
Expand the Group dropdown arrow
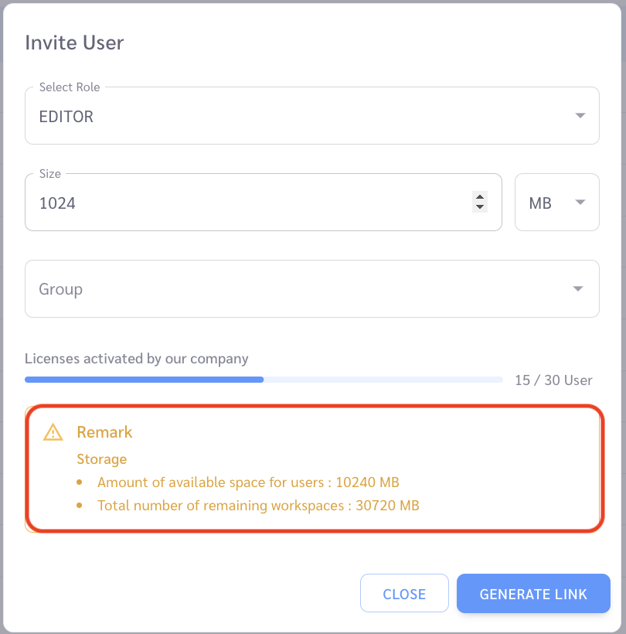coord(578,288)
